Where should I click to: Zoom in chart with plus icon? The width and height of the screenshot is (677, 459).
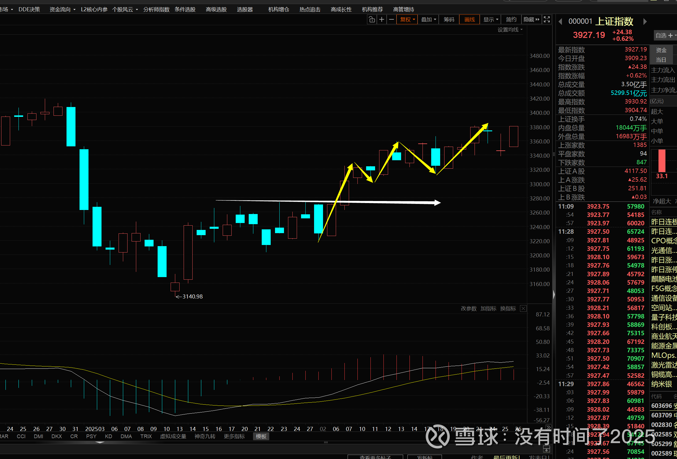coord(382,20)
